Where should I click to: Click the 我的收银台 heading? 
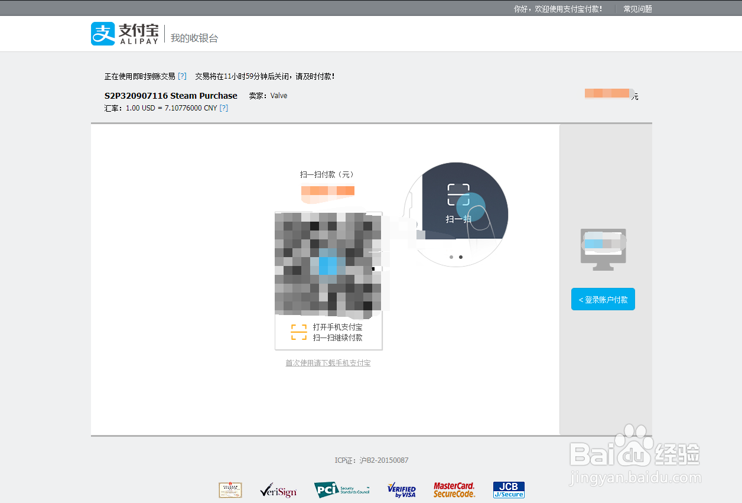194,38
